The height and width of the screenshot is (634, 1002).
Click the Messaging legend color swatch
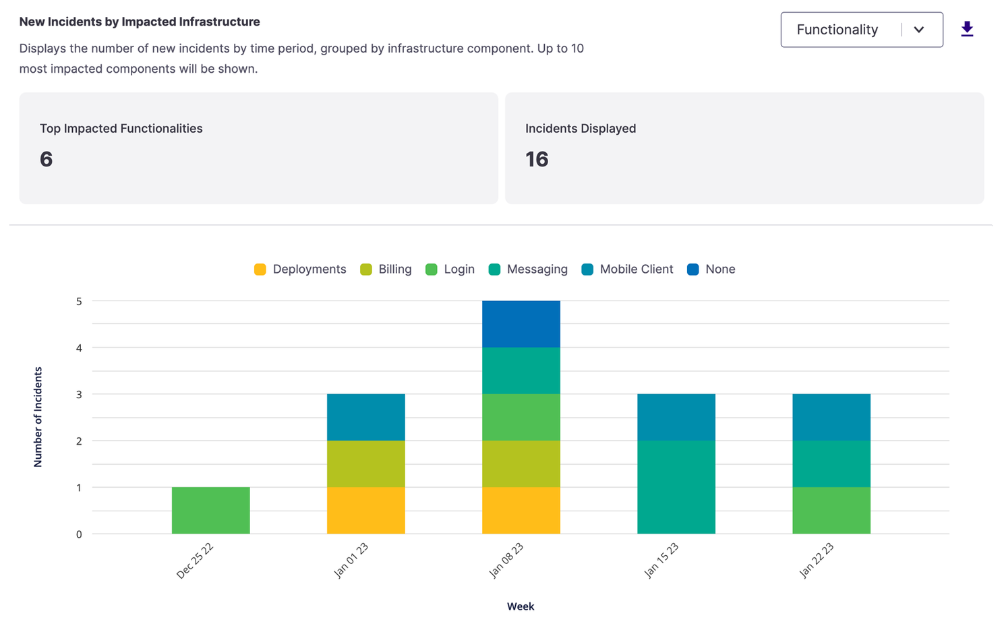494,270
